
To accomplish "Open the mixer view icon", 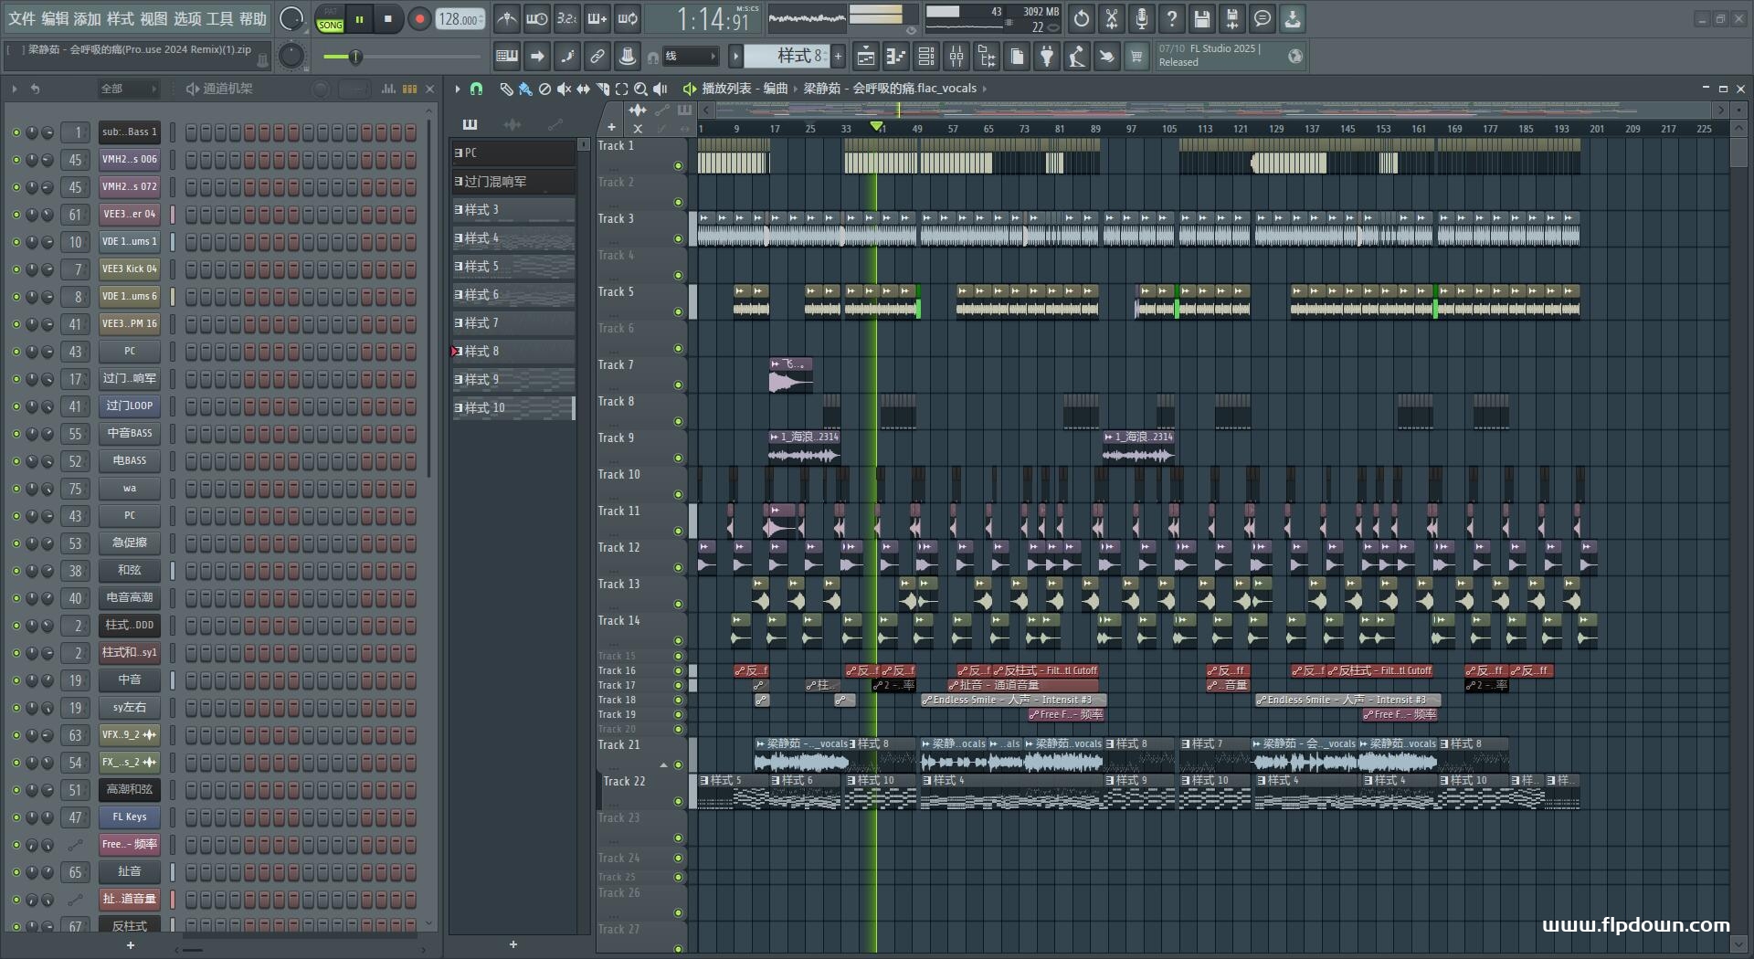I will click(956, 57).
